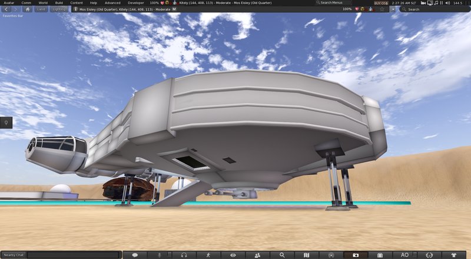Image resolution: width=471 pixels, height=259 pixels.
Task: Open Appearance with the shirt button
Action: tap(454, 255)
